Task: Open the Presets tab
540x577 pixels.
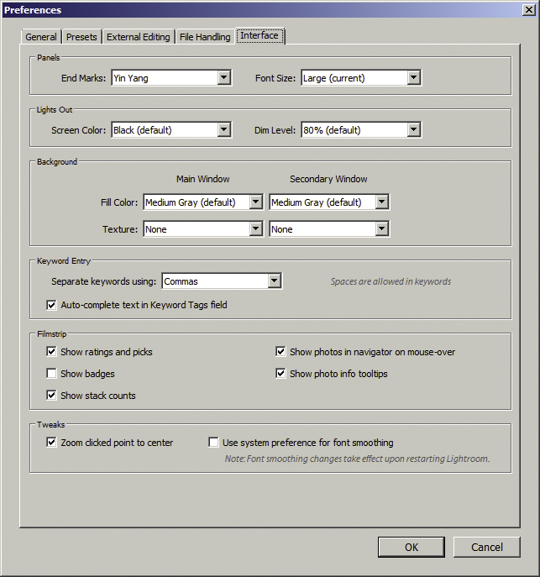Action: point(81,37)
